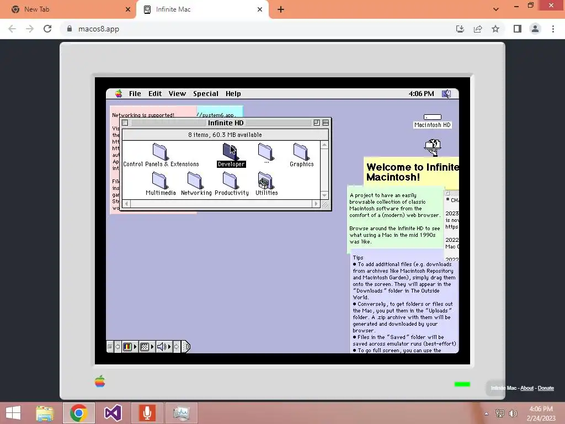Viewport: 565px width, 424px height.
Task: Open the monitor resolution strip module
Action: tap(147, 347)
